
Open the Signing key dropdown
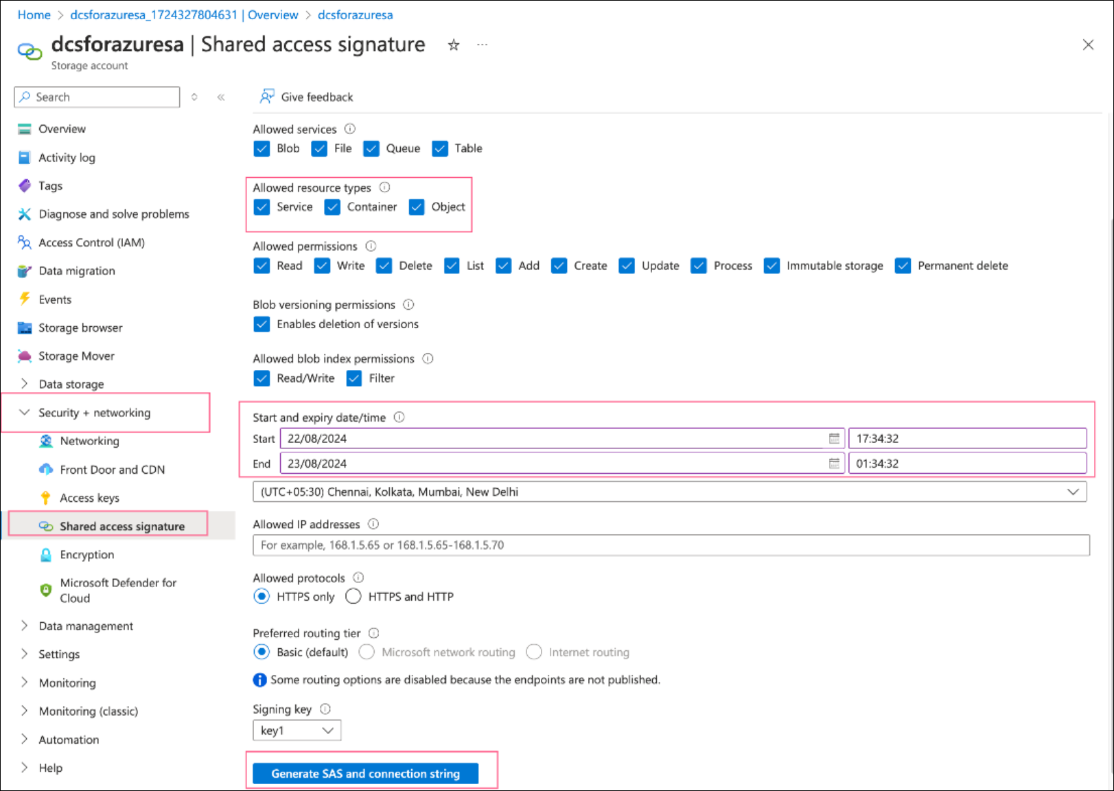coord(297,731)
